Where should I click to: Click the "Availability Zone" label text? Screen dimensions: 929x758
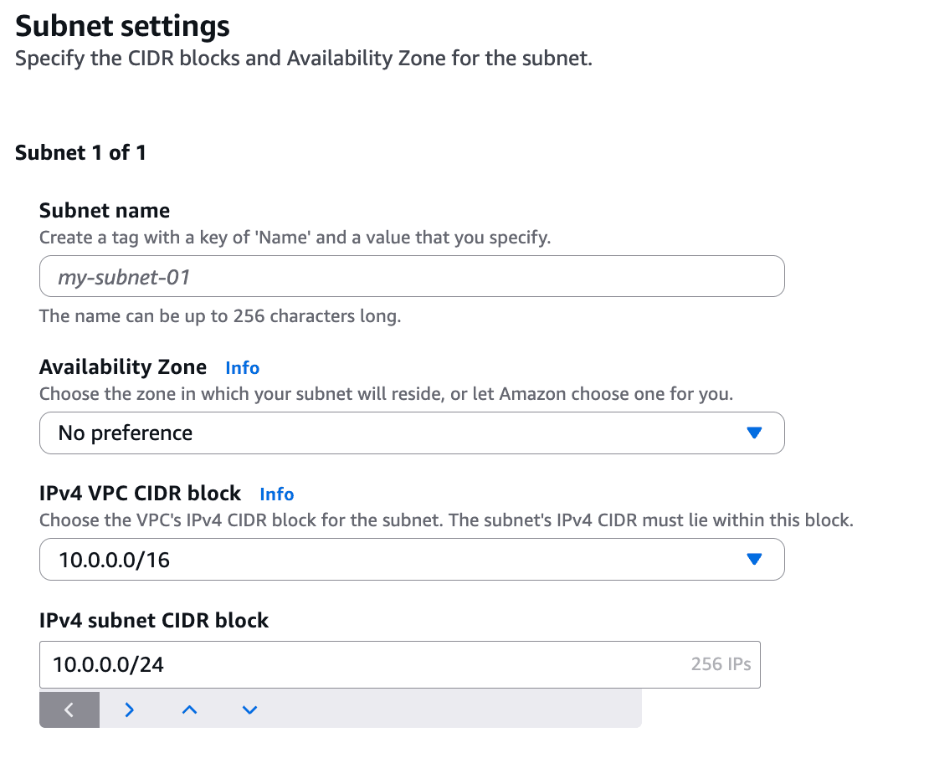123,367
